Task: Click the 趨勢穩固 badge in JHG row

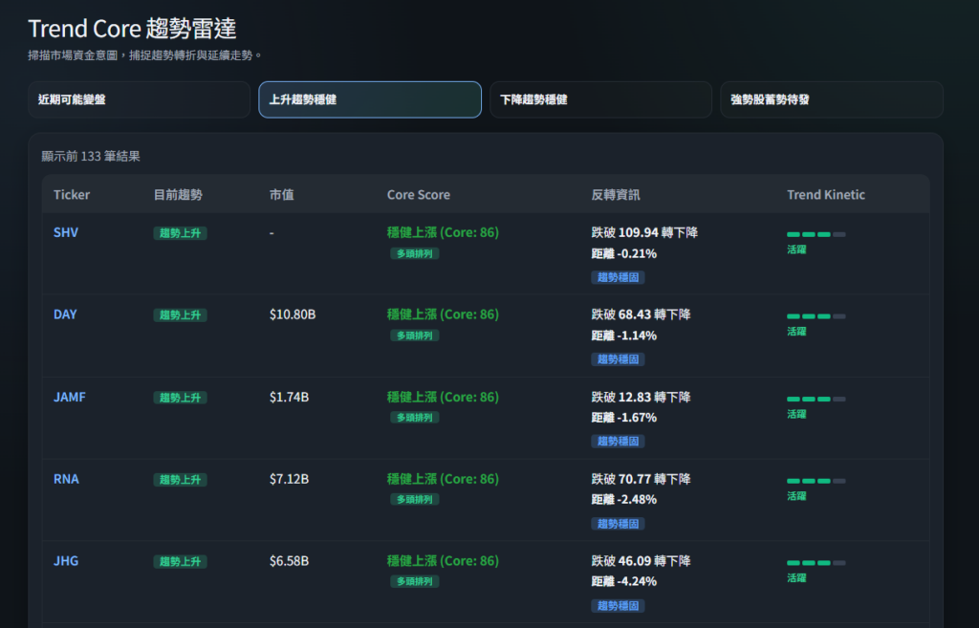Action: (x=618, y=606)
